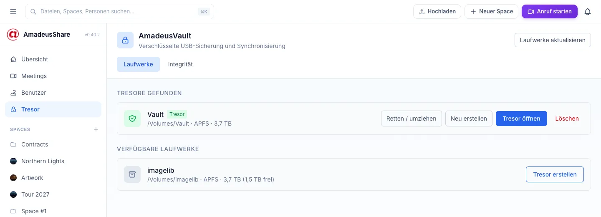Click the Northern Lights avatar thumbnail

[13, 161]
